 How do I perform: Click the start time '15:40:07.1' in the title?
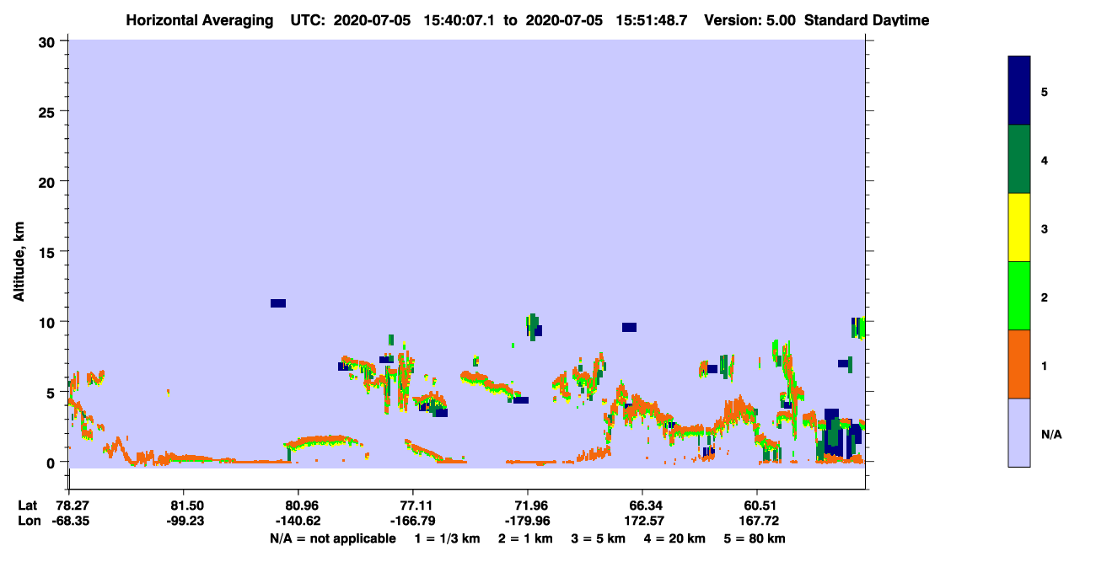pyautogui.click(x=458, y=19)
